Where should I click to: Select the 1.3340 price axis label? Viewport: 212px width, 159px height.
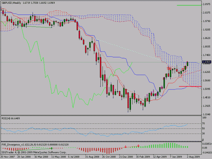coord(207,115)
